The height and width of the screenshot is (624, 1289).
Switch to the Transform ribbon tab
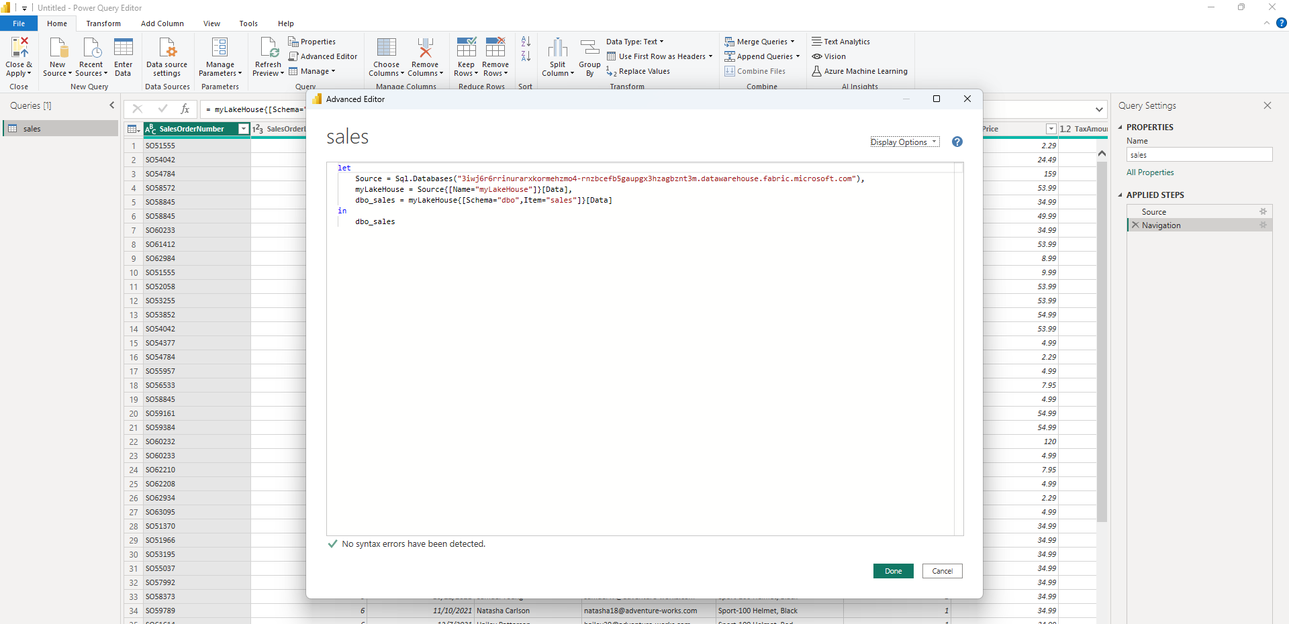[103, 23]
